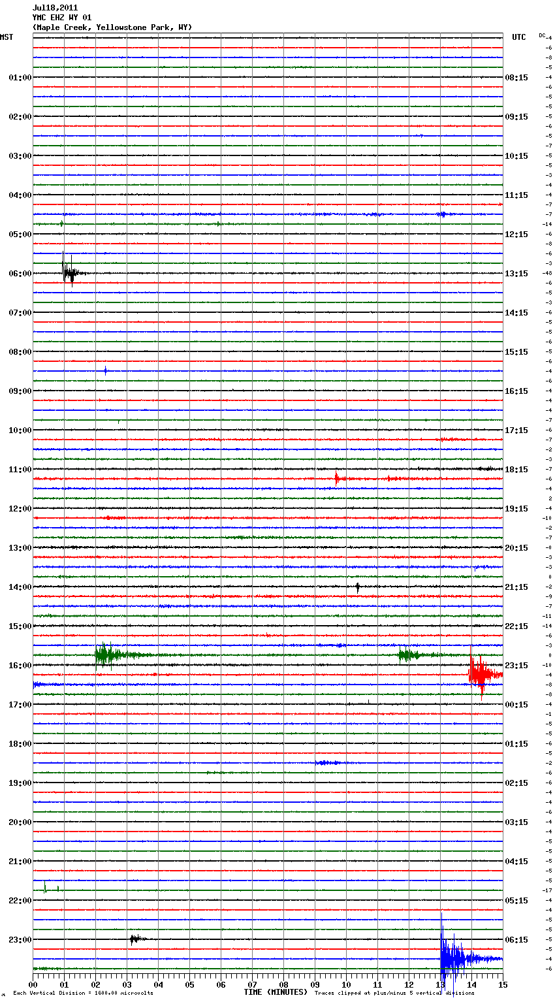555x1002 pixels.
Task: Click the "Traces clipped at plus/minus 5 vertical divisions" note
Action: click(x=394, y=993)
